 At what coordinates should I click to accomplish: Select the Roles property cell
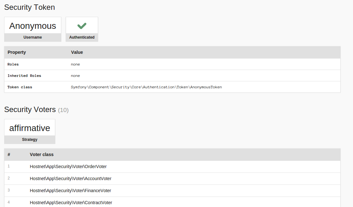click(x=13, y=64)
